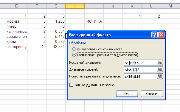
Task: Close the Расширенный фильтр dialog
Action: (x=161, y=35)
